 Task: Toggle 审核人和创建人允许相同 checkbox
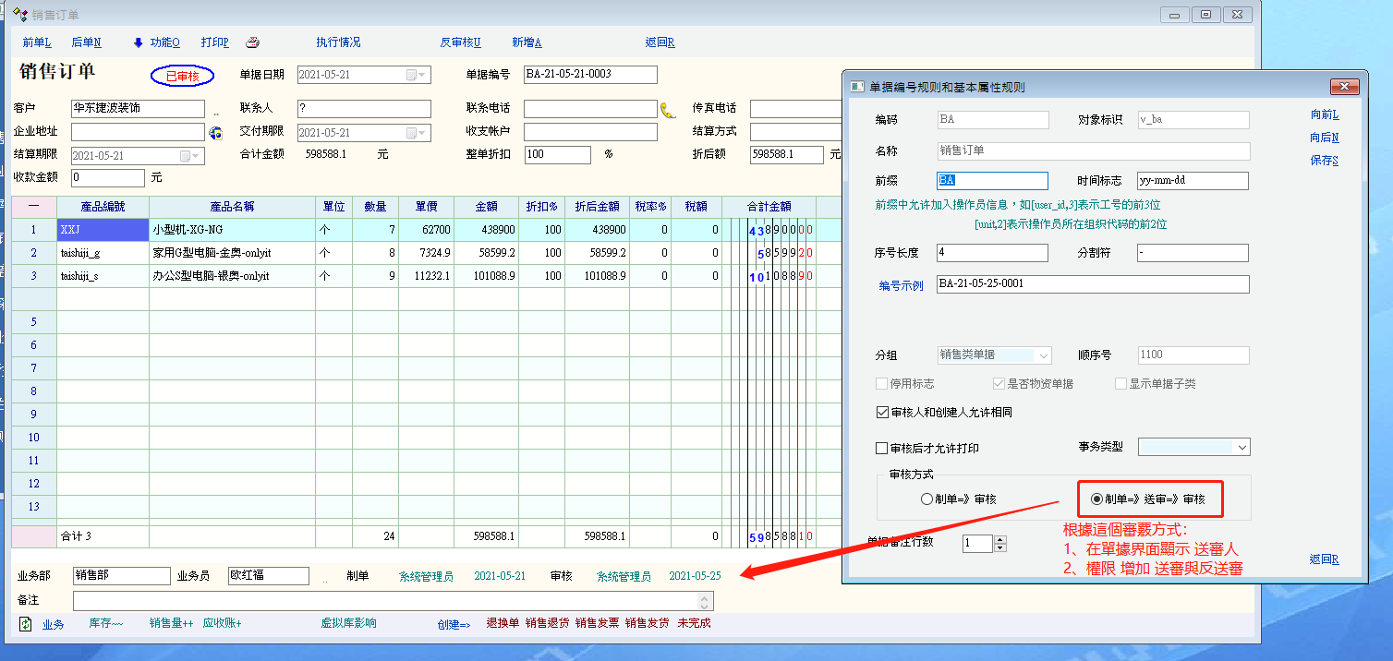[x=881, y=413]
